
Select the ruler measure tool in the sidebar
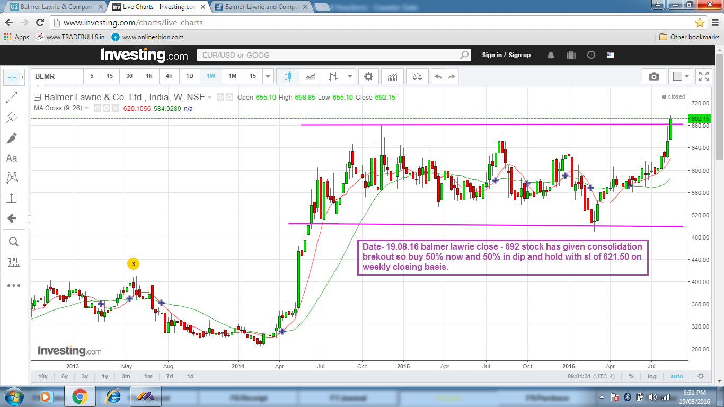tap(14, 262)
